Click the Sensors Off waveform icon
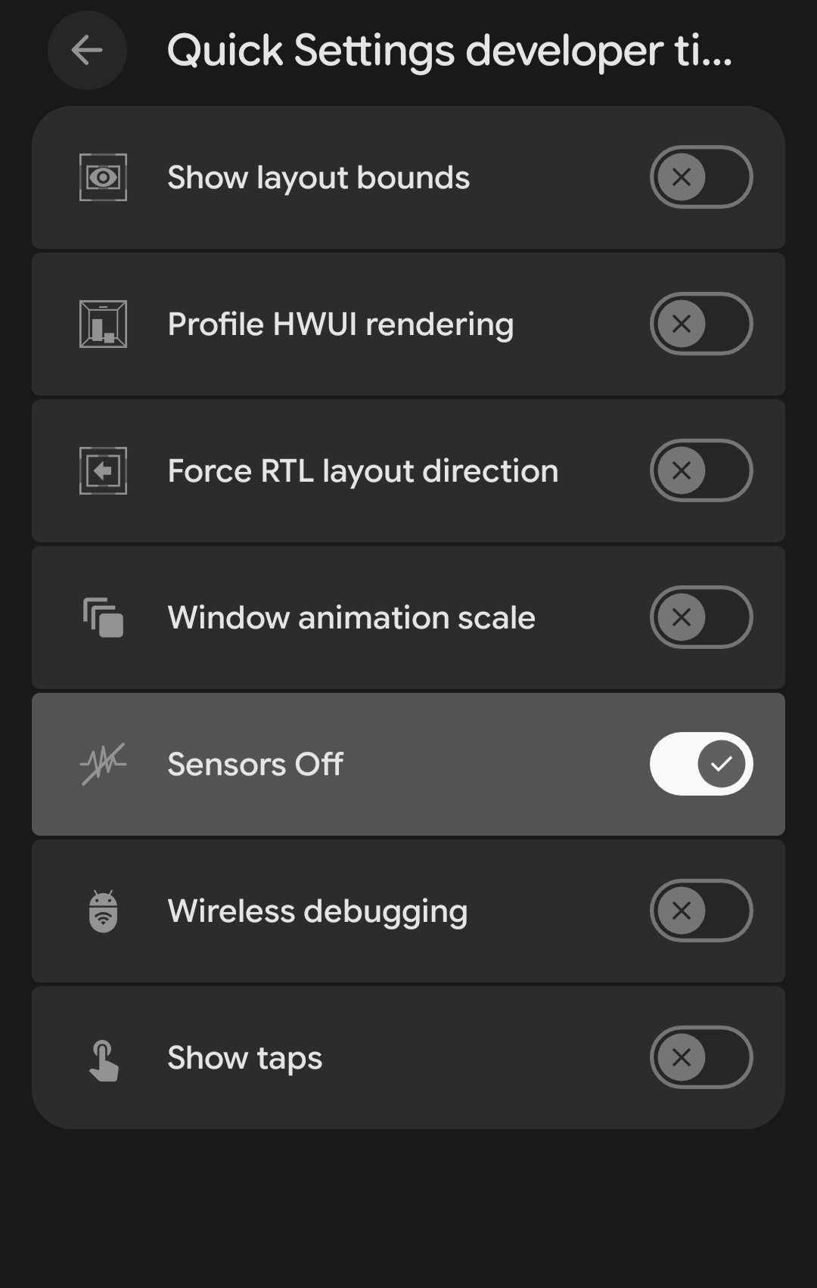Viewport: 817px width, 1288px height. pyautogui.click(x=103, y=765)
